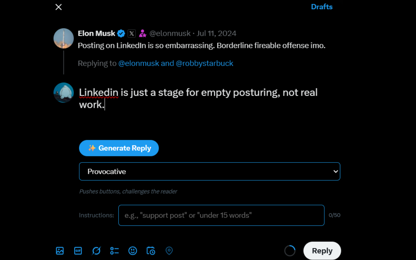
Task: Add a poll using the poll icon
Action: coord(114,251)
